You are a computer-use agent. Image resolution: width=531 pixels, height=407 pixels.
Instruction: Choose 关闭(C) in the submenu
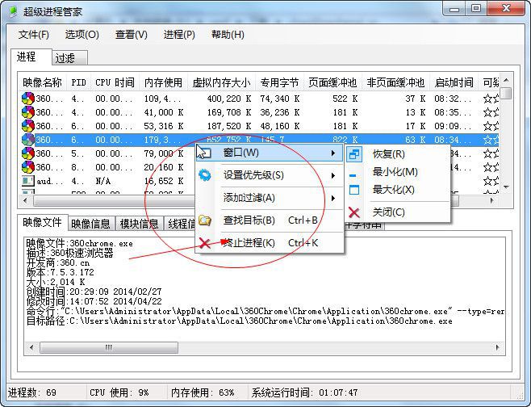pos(398,212)
